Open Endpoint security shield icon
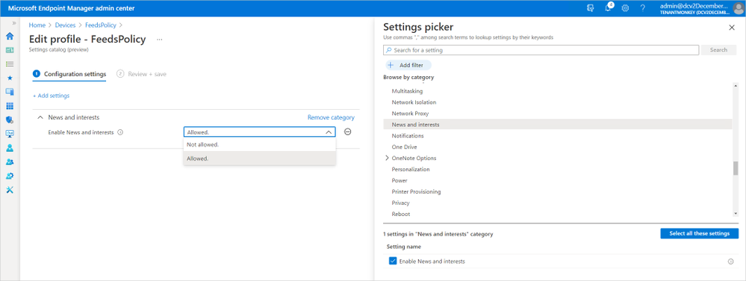This screenshot has height=281, width=746. point(10,120)
